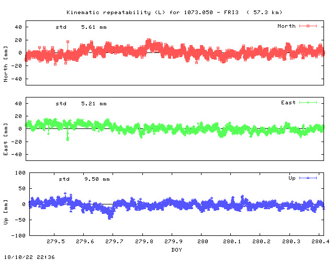335x260 pixels.
Task: Click the x-axis tick label 279.9
Action: (173, 241)
